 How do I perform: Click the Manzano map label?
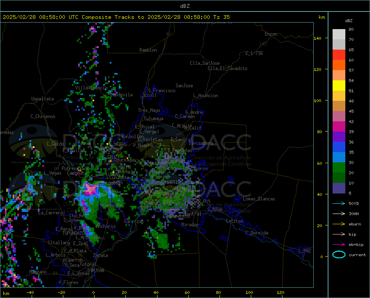(38, 272)
